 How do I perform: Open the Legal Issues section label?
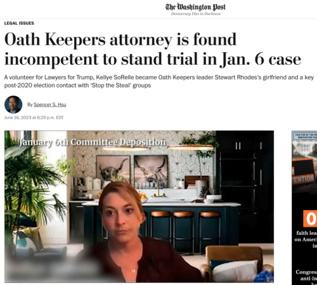19,23
